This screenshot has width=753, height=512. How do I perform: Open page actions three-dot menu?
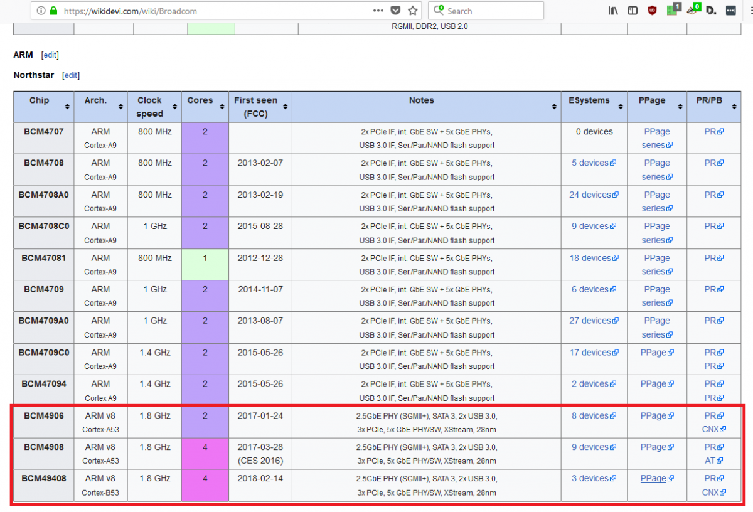point(378,11)
